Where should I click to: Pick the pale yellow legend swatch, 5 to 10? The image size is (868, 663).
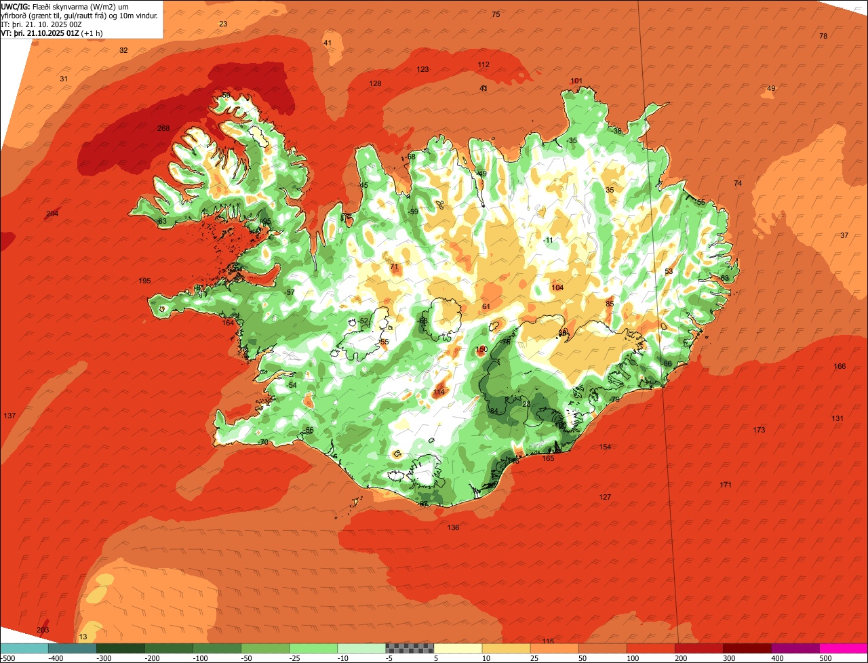pos(458,648)
